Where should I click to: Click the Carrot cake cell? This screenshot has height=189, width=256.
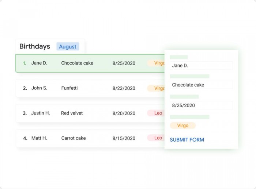(74, 138)
